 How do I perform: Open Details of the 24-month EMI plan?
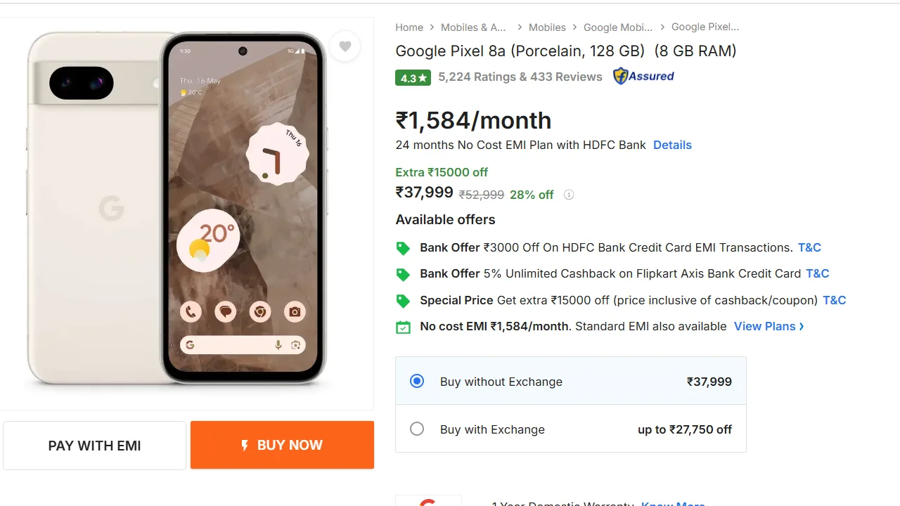coord(672,145)
